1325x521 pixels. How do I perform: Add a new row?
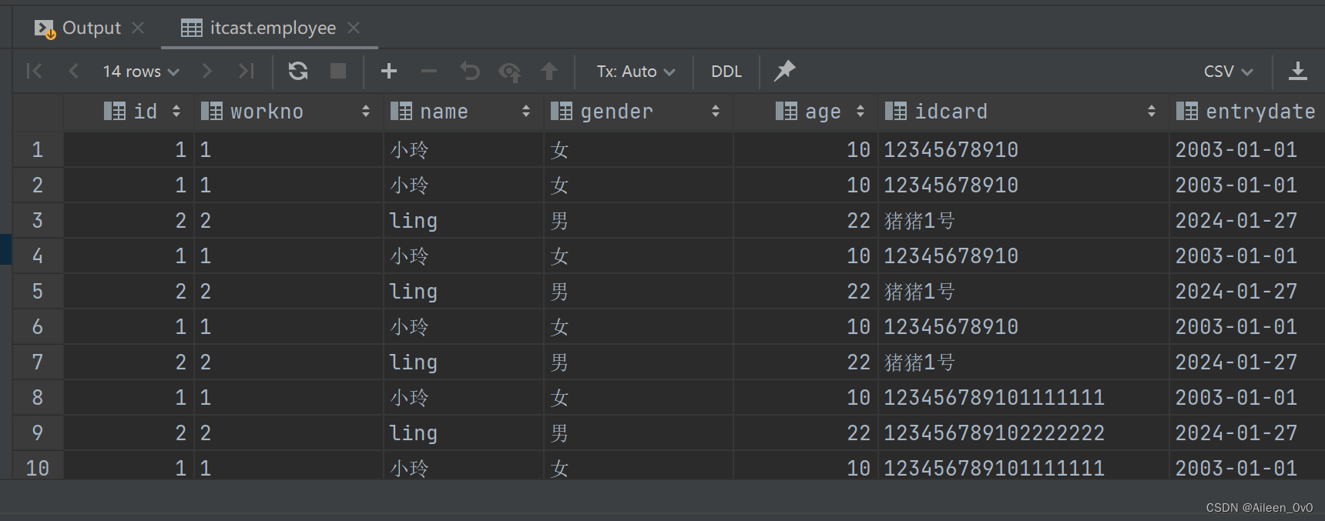coord(389,72)
